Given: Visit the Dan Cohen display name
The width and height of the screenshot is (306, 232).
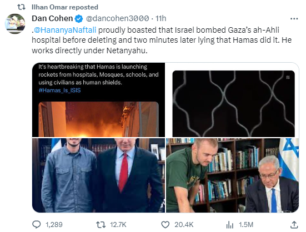Looking at the screenshot, I should point(52,18).
